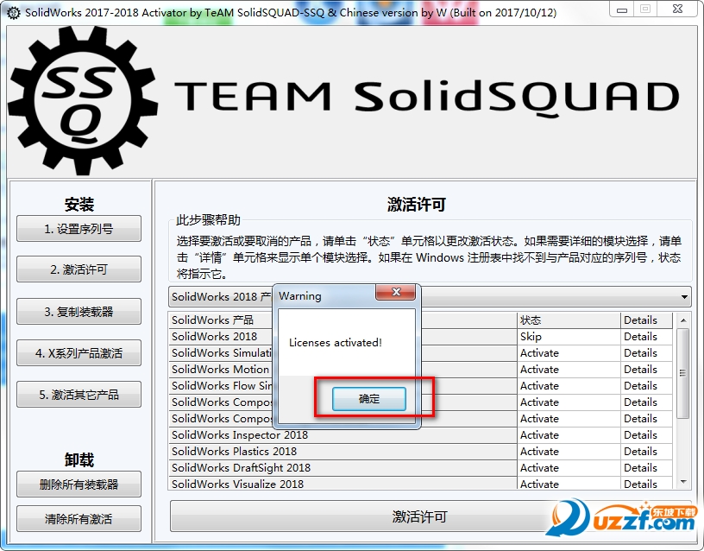Select the 2. 激活许可 step button
This screenshot has height=551, width=704.
pos(79,269)
